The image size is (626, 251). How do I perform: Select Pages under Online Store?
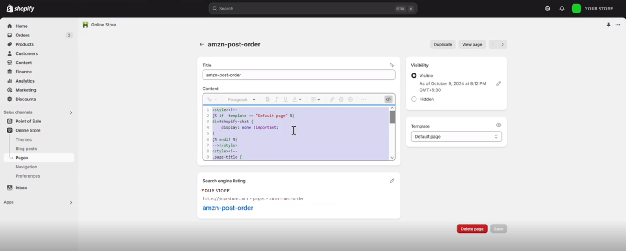click(22, 158)
